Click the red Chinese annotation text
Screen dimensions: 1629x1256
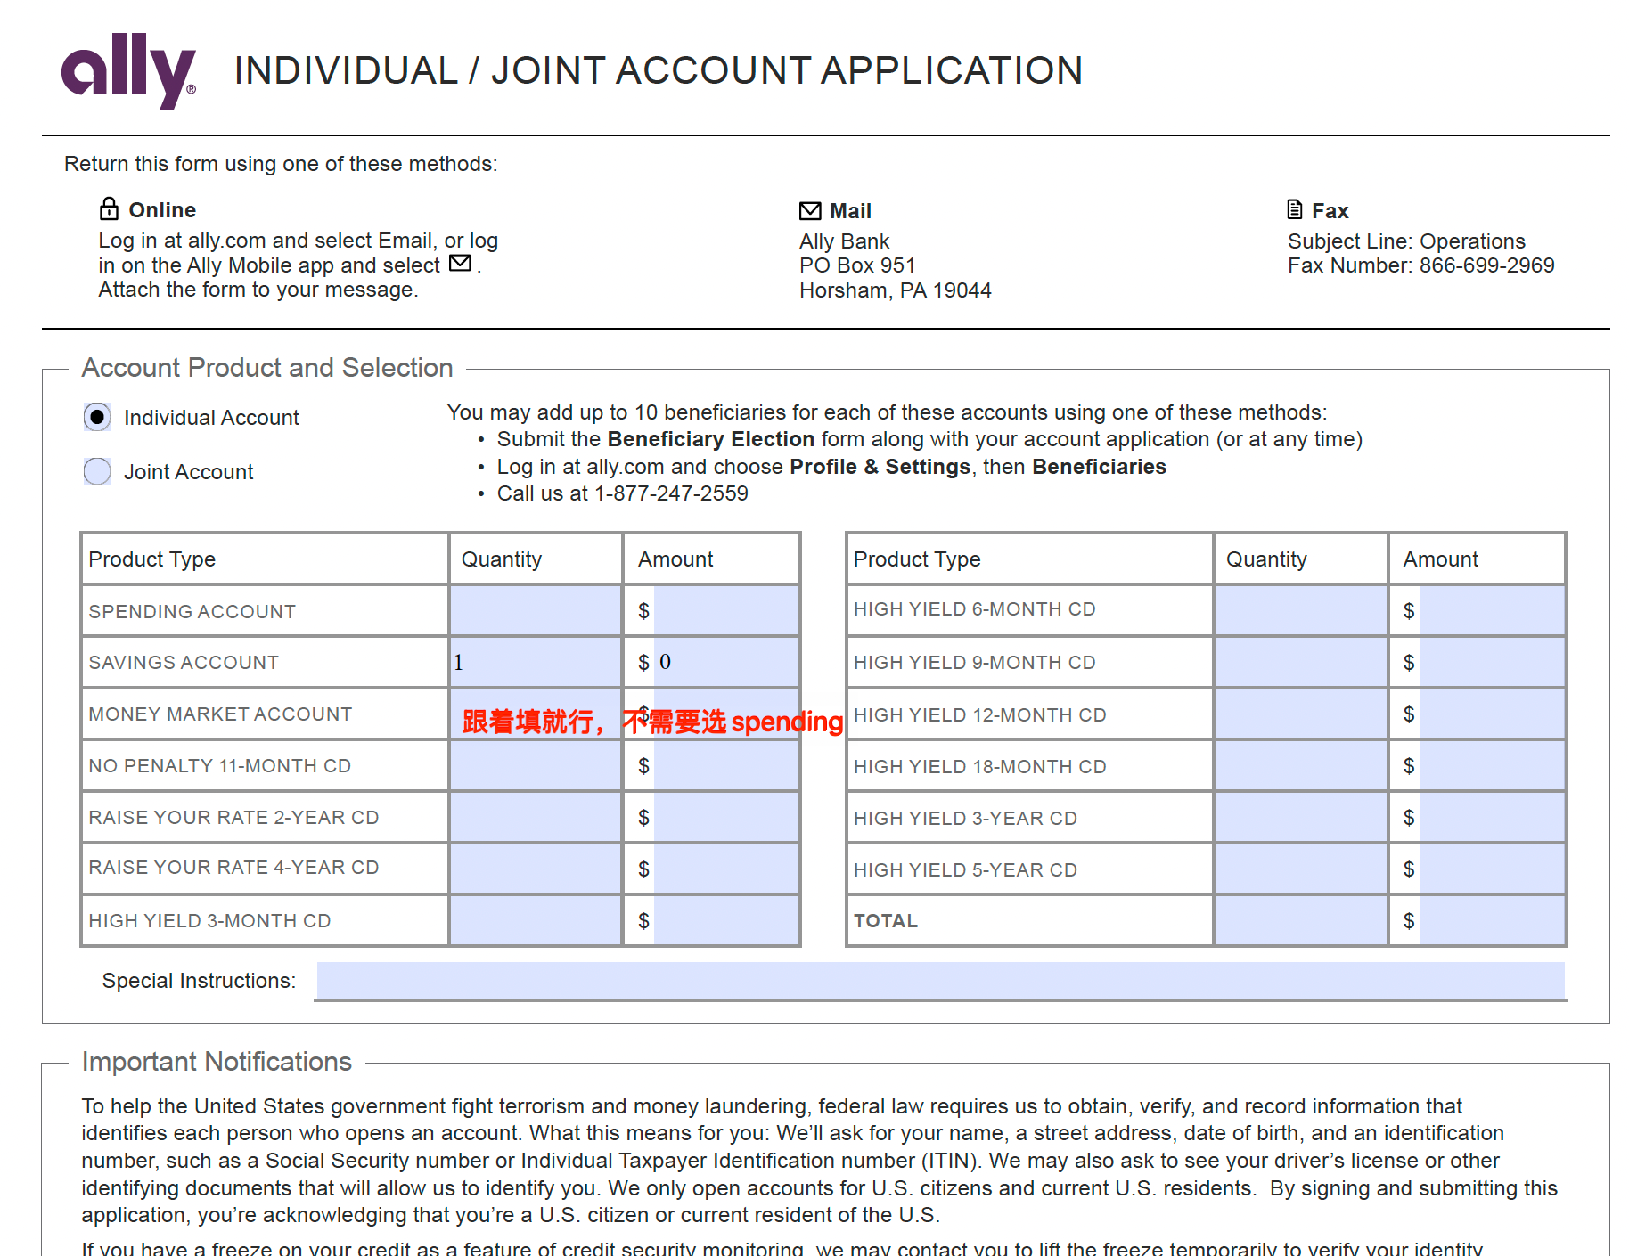(651, 722)
